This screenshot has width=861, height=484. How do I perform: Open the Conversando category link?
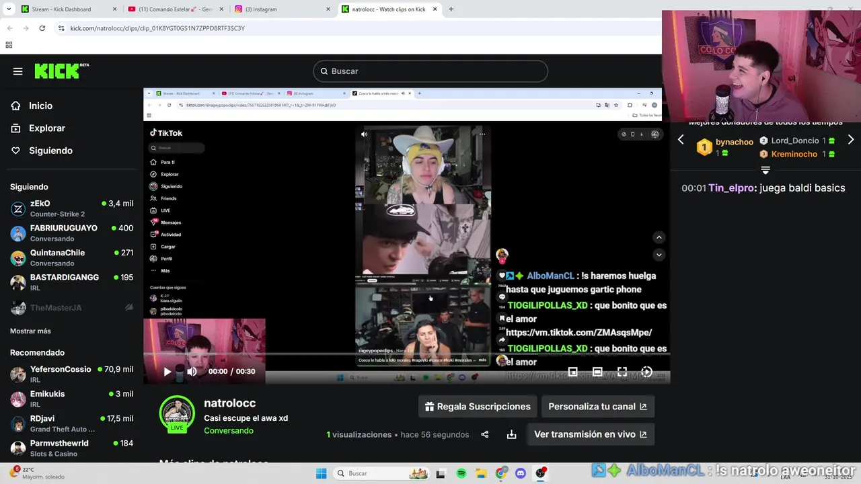click(229, 430)
